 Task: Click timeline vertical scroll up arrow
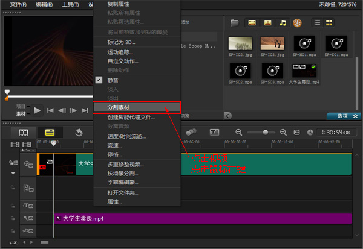[x=357, y=156]
